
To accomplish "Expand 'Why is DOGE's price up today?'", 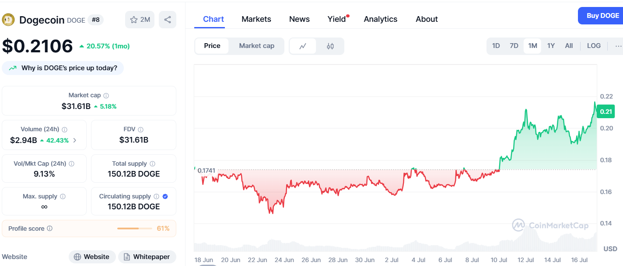I will tap(63, 68).
